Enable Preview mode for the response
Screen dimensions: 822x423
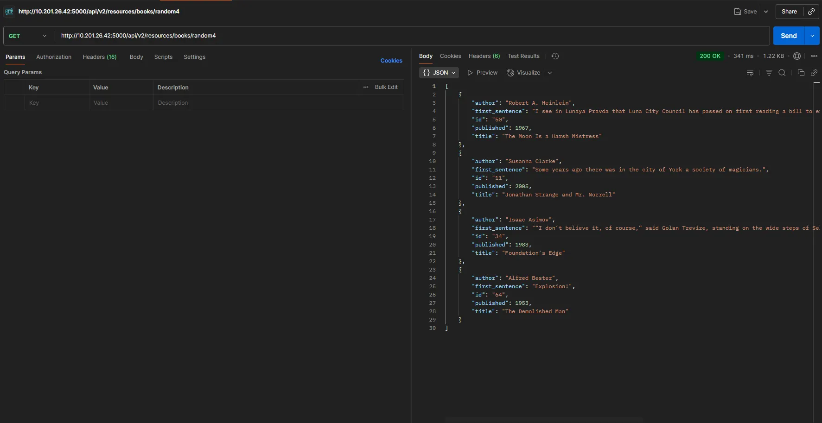point(483,73)
